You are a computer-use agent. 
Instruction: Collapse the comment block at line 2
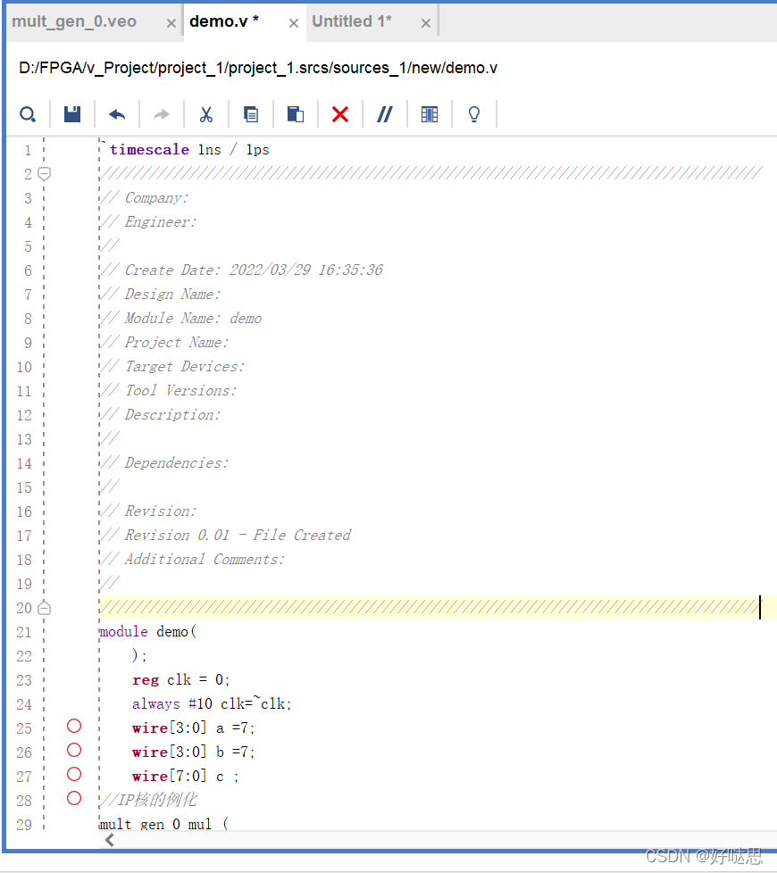pyautogui.click(x=44, y=174)
